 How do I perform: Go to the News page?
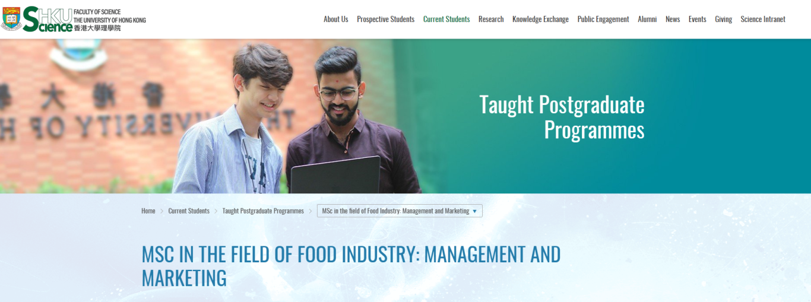673,19
